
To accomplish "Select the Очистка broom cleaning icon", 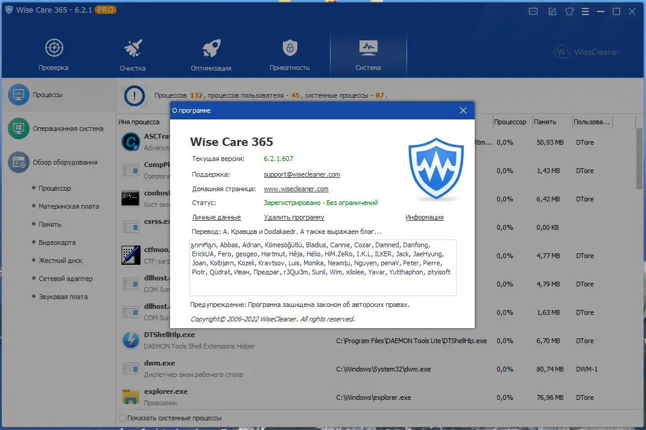I will [x=132, y=48].
